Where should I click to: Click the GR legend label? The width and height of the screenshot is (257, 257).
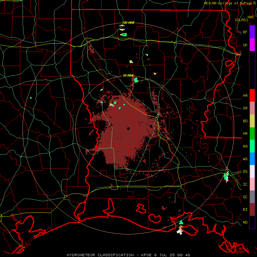point(245,108)
